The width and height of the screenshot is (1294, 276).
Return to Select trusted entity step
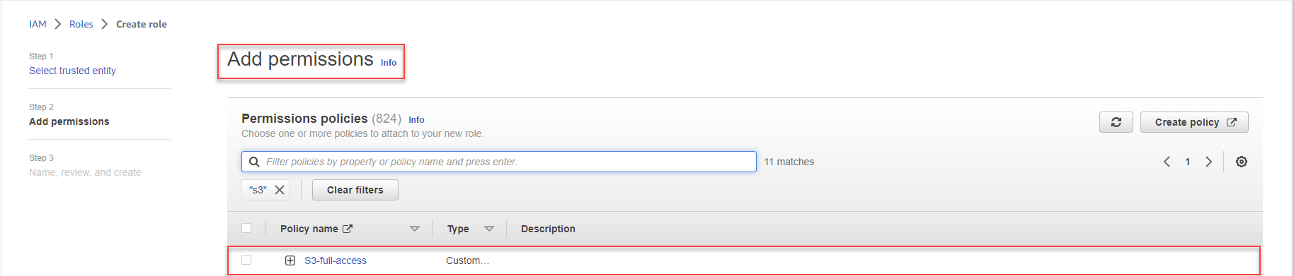[72, 71]
